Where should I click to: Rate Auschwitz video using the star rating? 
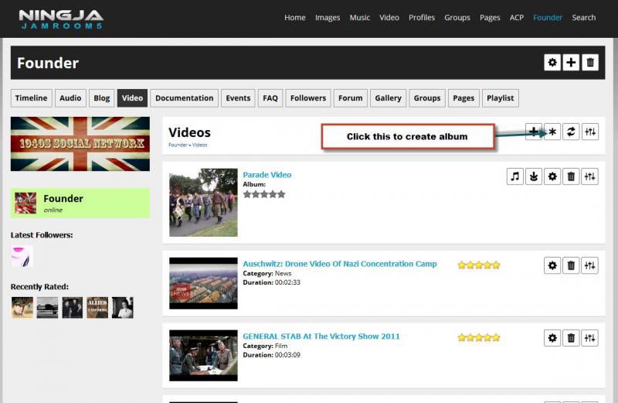point(478,265)
